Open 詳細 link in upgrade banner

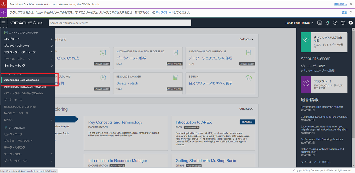coord(344,12)
